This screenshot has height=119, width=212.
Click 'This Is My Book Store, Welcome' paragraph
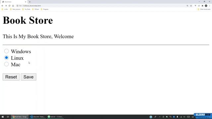click(x=38, y=36)
